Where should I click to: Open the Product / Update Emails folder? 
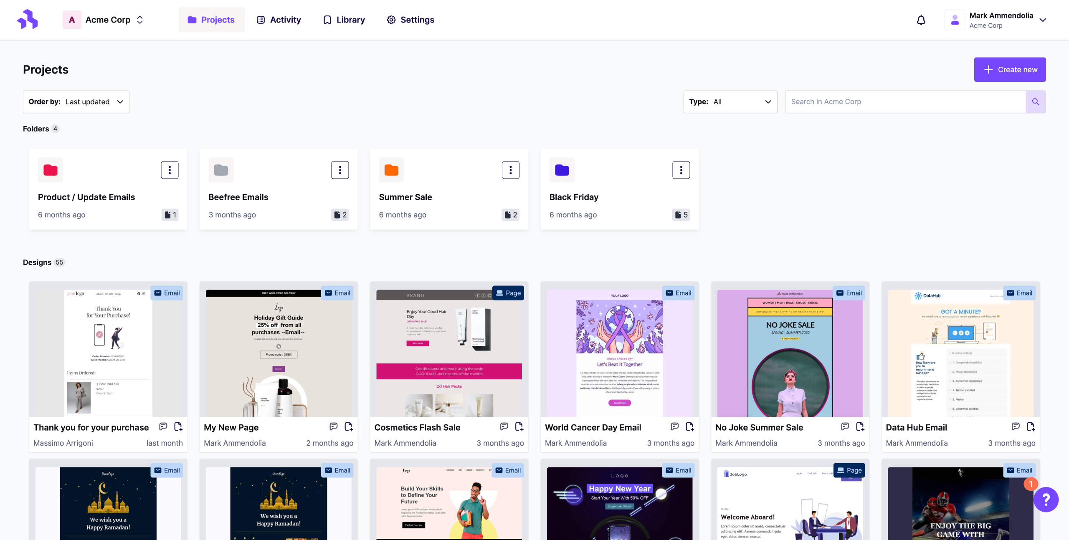click(86, 197)
